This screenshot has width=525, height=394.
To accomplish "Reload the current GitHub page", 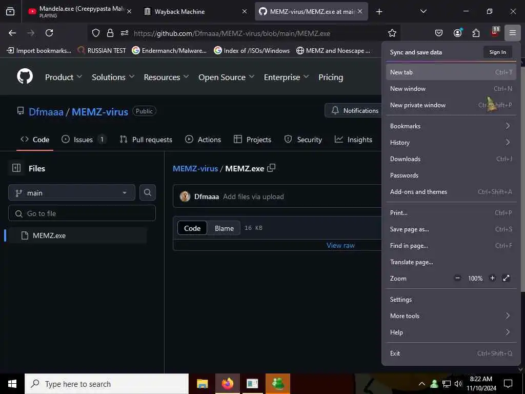I will point(49,33).
